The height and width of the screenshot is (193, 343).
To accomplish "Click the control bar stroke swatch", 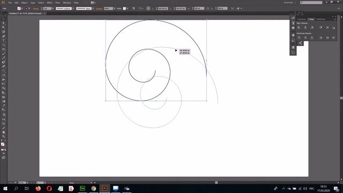I will [26, 9].
